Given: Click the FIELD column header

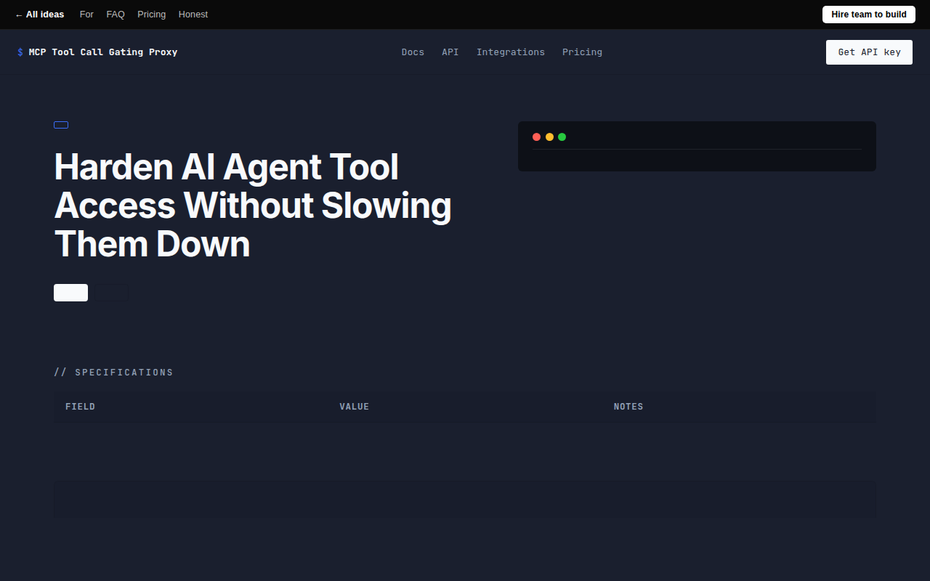Looking at the screenshot, I should point(80,407).
